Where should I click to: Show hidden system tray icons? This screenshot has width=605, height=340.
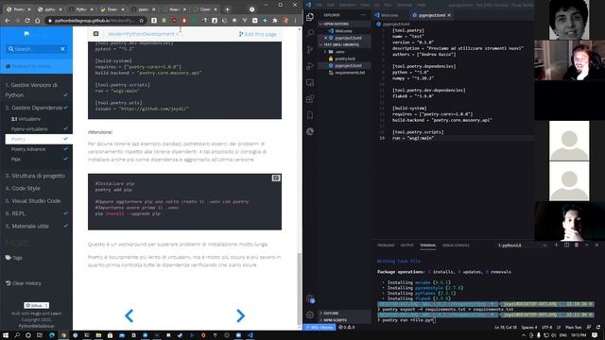[524, 336]
